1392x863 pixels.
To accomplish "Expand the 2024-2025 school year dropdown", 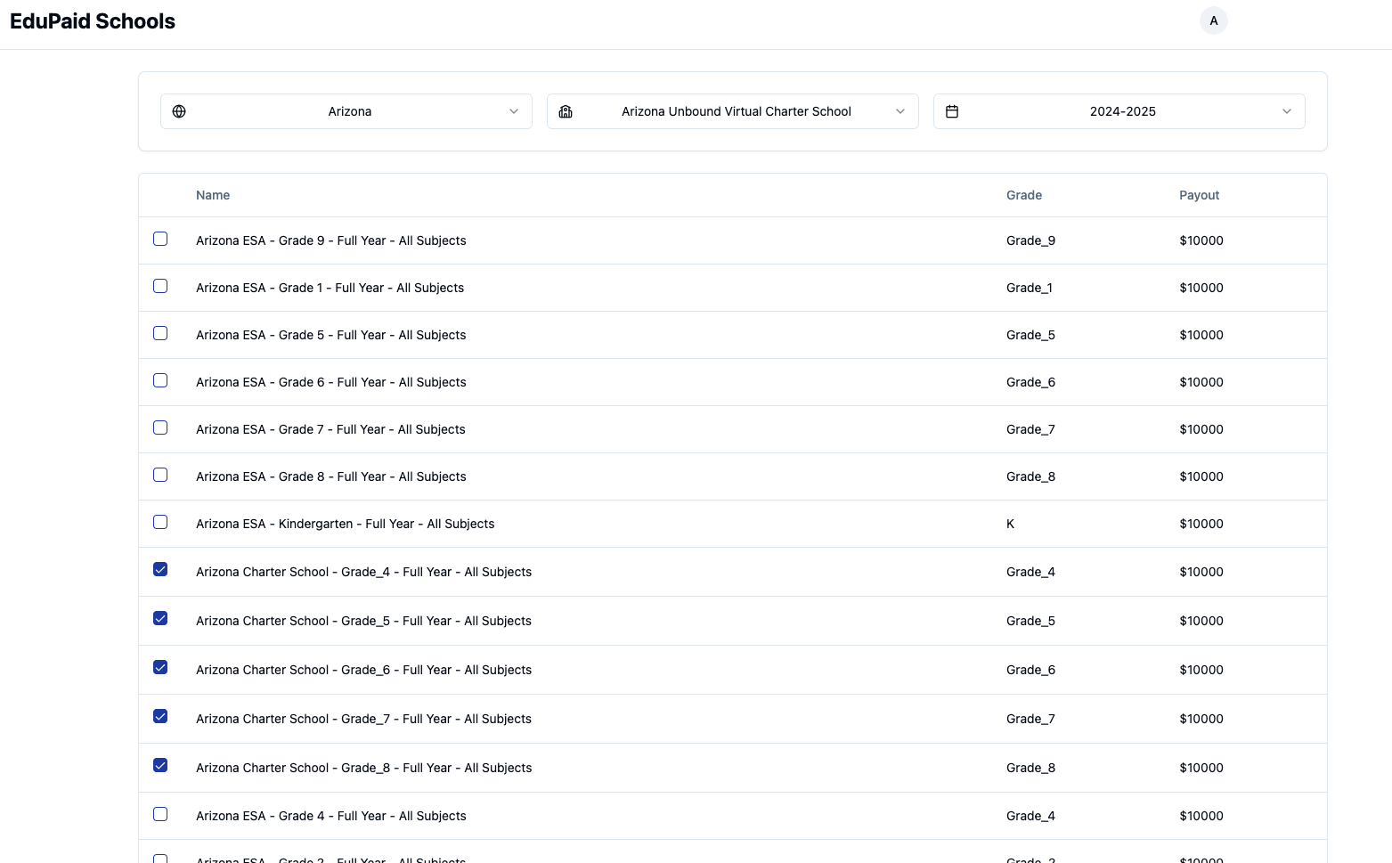I will 1286,111.
